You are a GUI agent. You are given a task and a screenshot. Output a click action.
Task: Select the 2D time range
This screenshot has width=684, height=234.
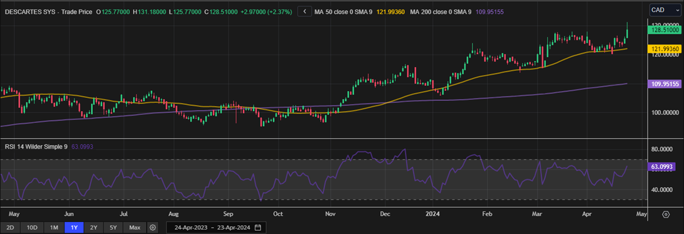[x=11, y=228]
